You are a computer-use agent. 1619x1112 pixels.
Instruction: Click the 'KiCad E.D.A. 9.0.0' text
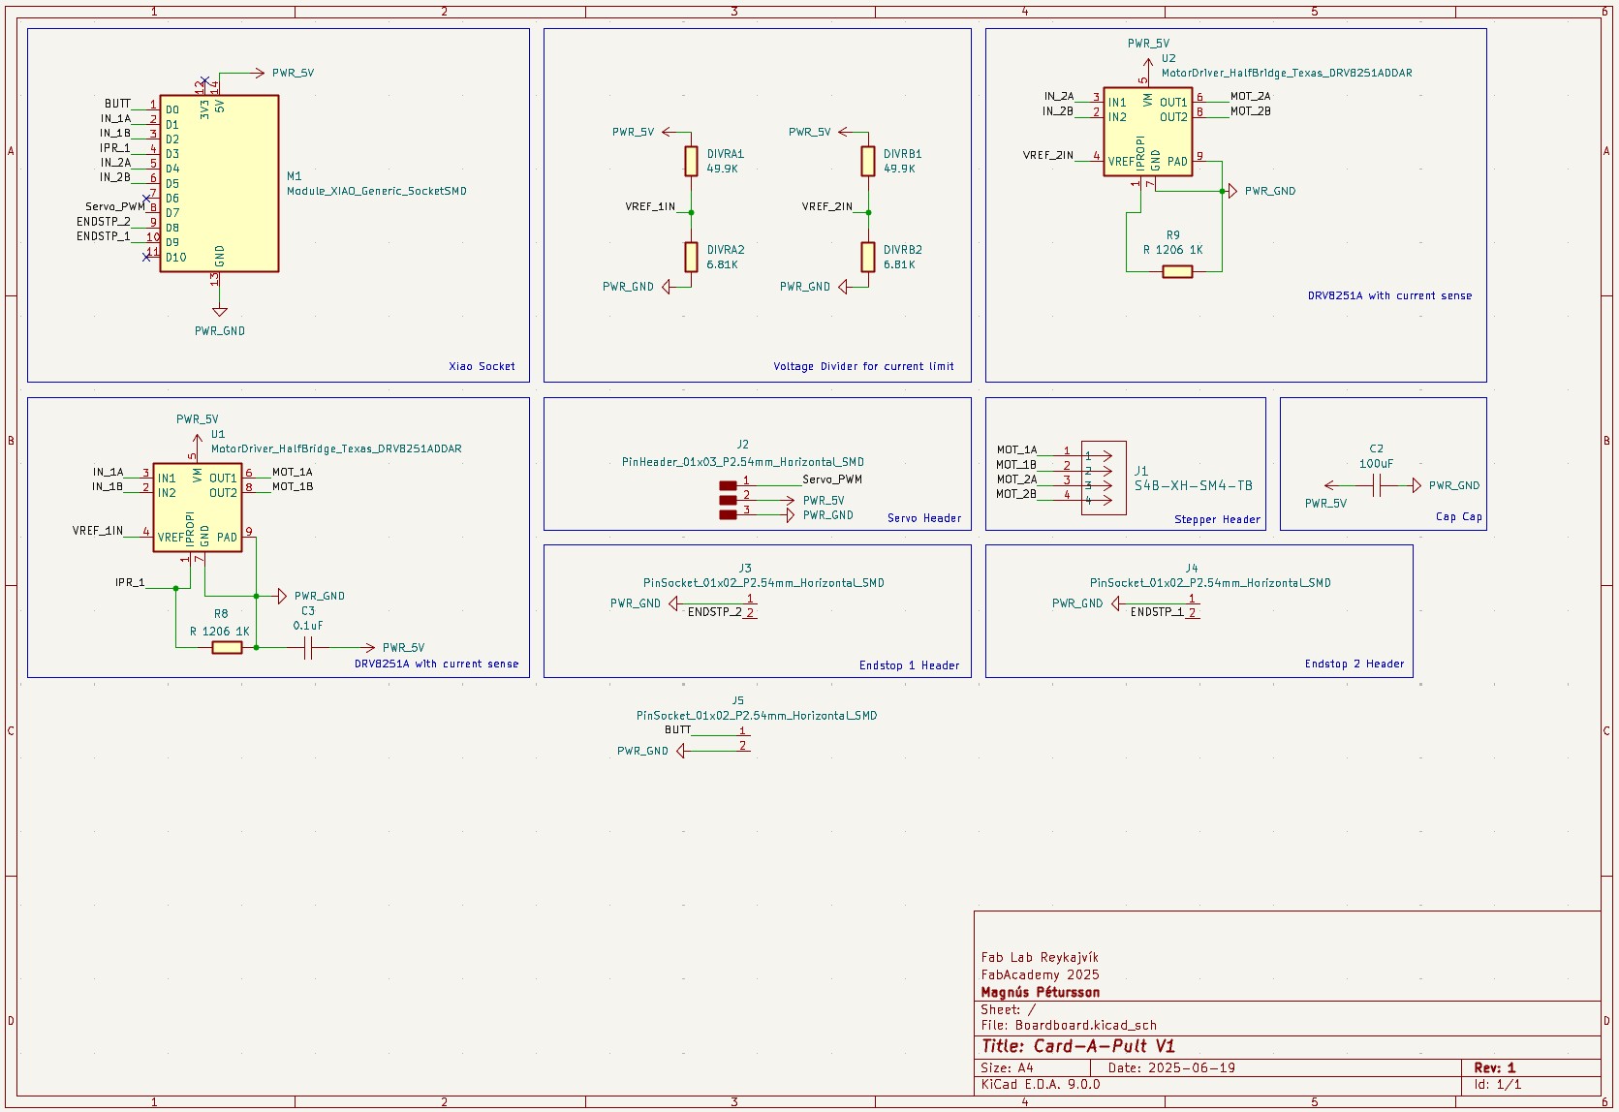[1041, 1084]
